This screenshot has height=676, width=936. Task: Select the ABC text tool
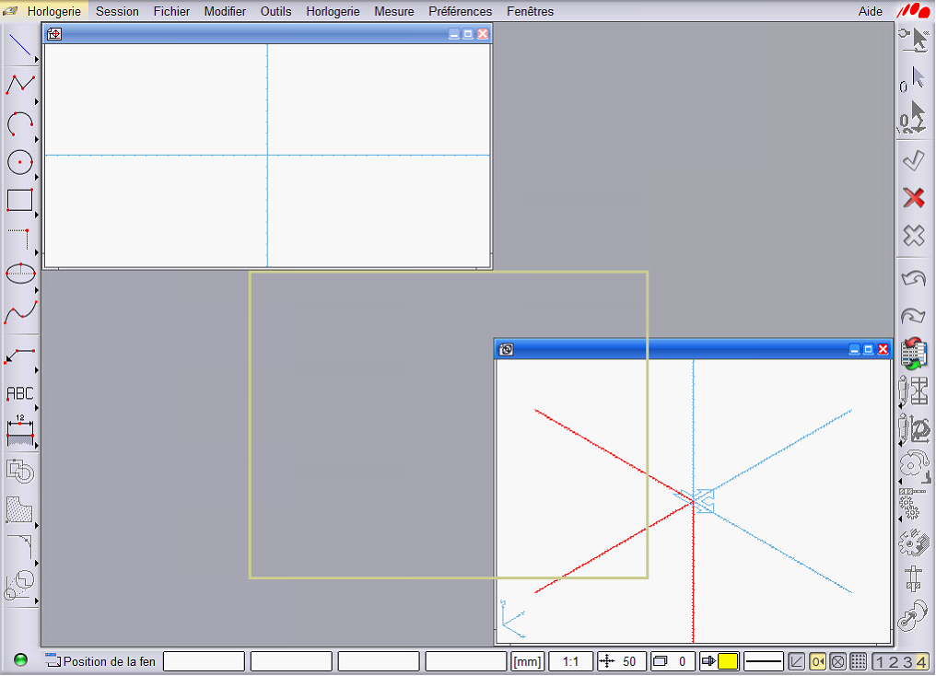click(19, 393)
